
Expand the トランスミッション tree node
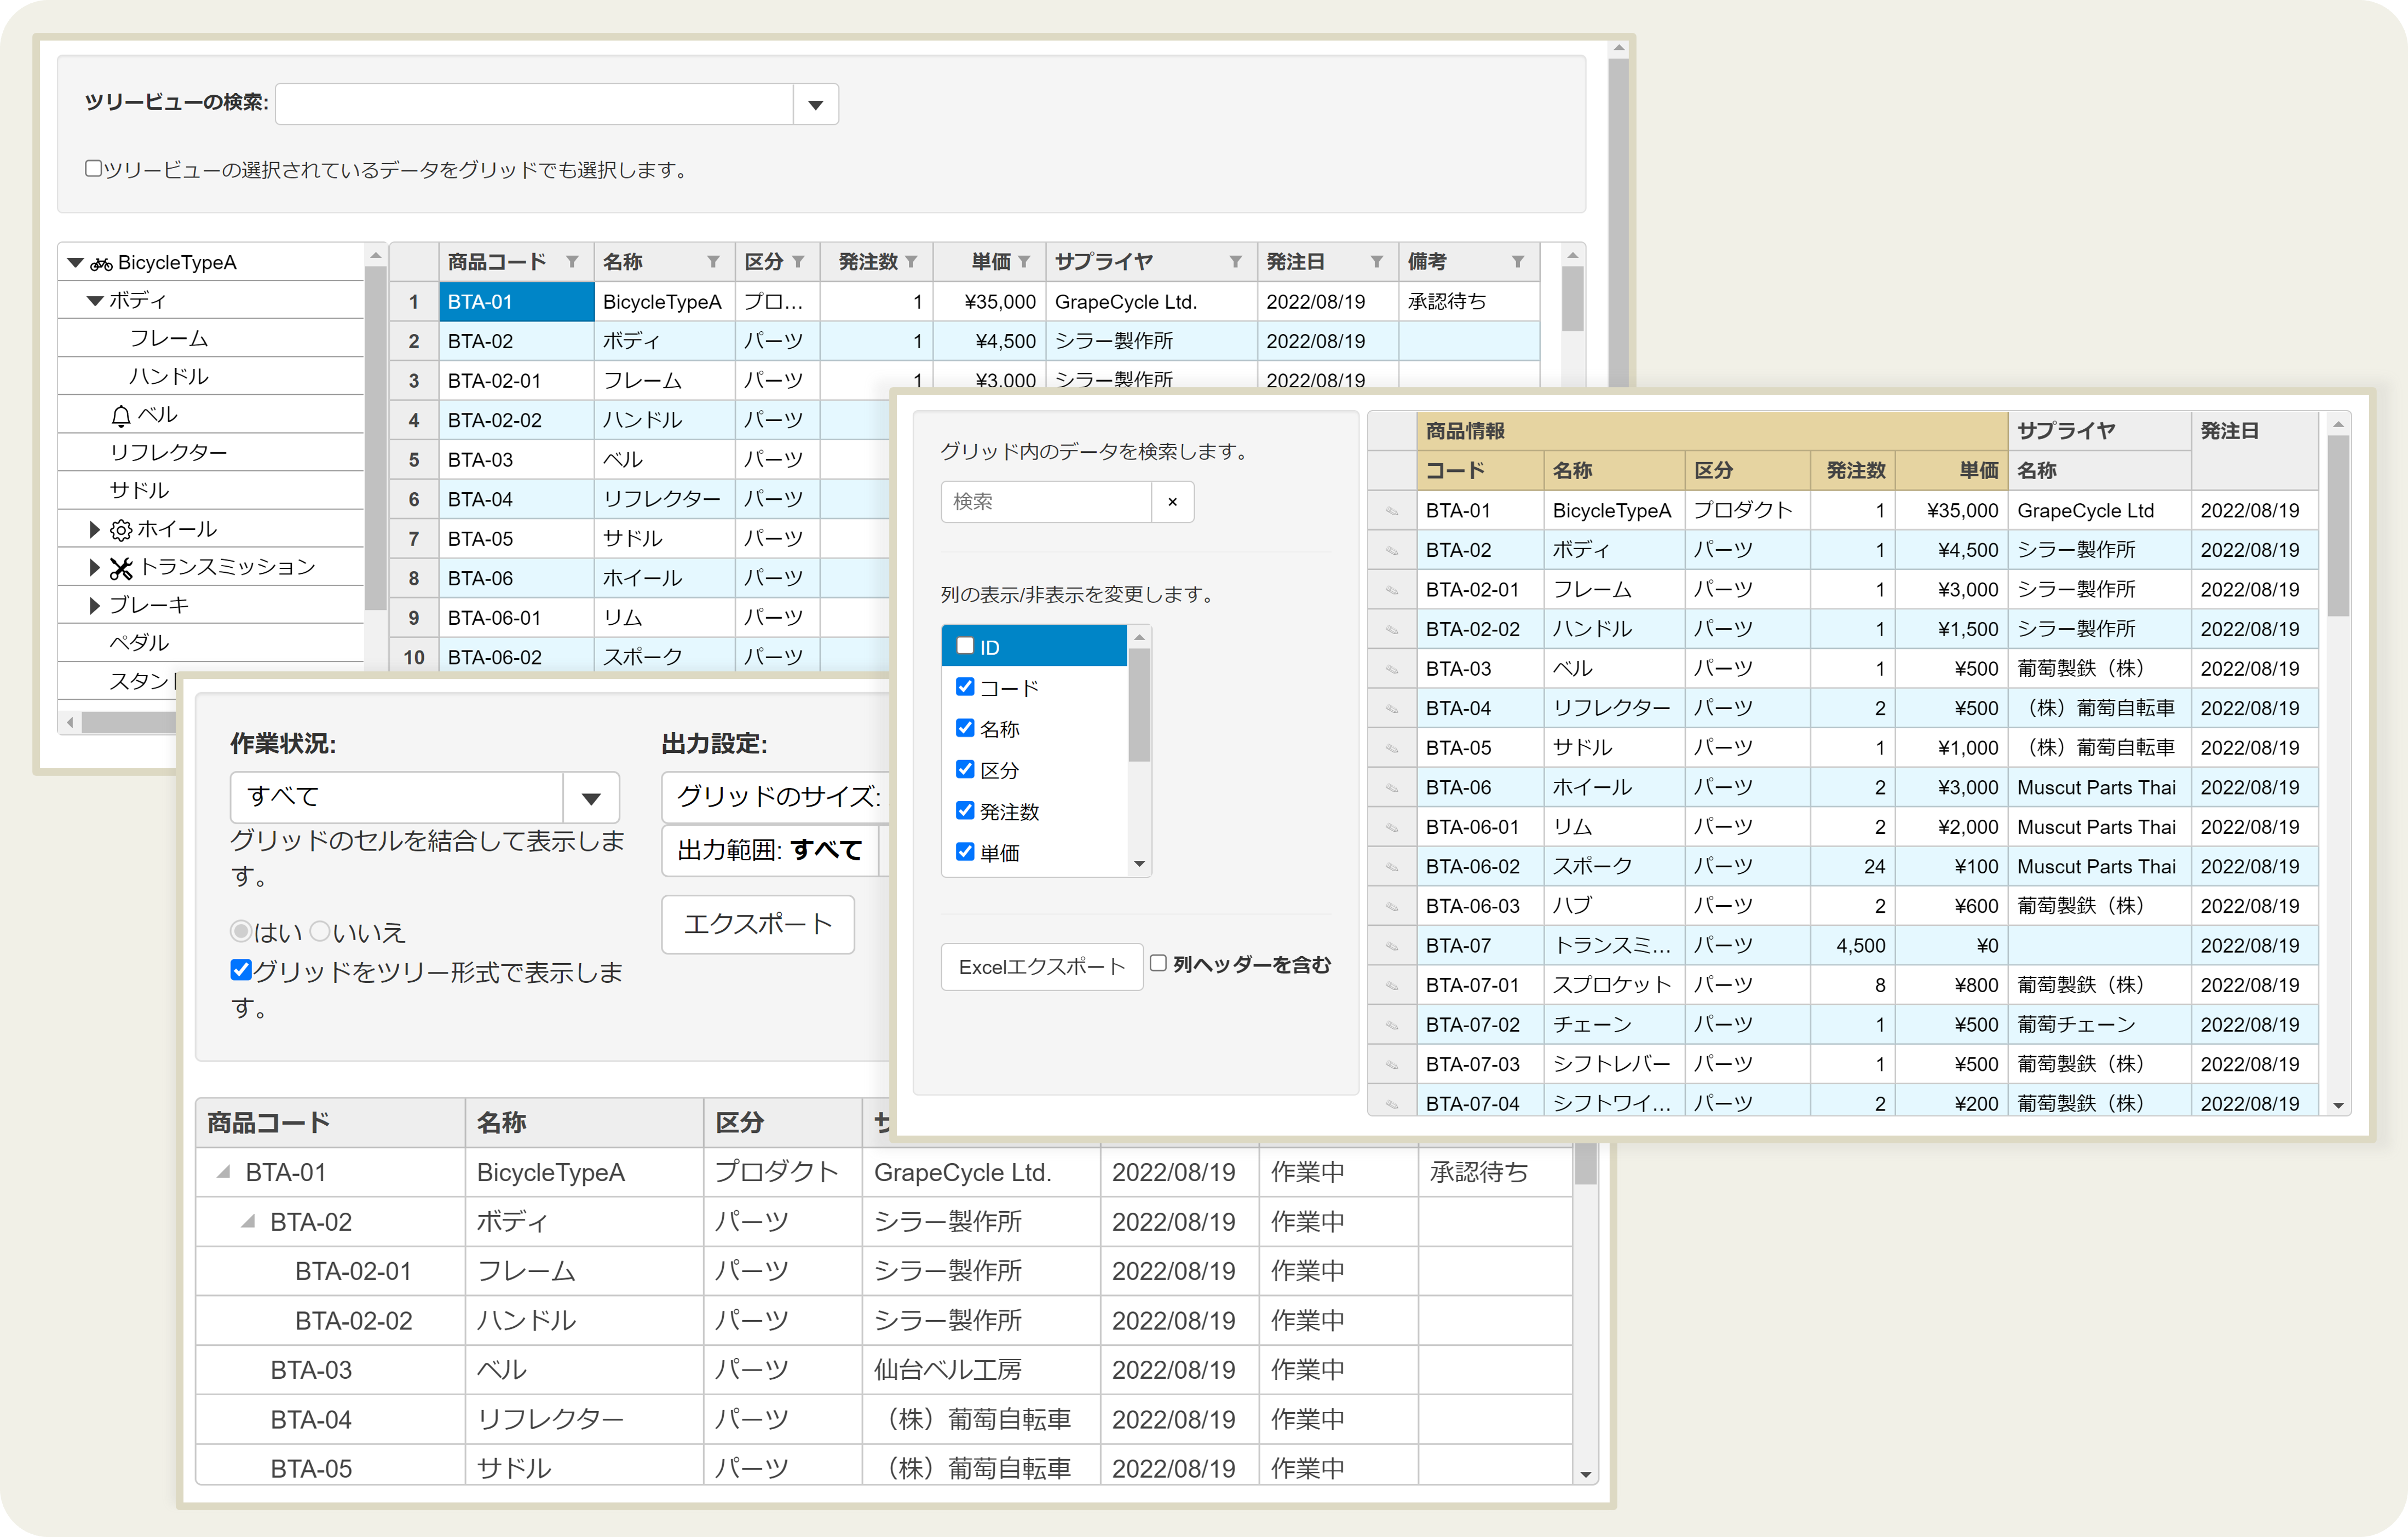tap(95, 567)
